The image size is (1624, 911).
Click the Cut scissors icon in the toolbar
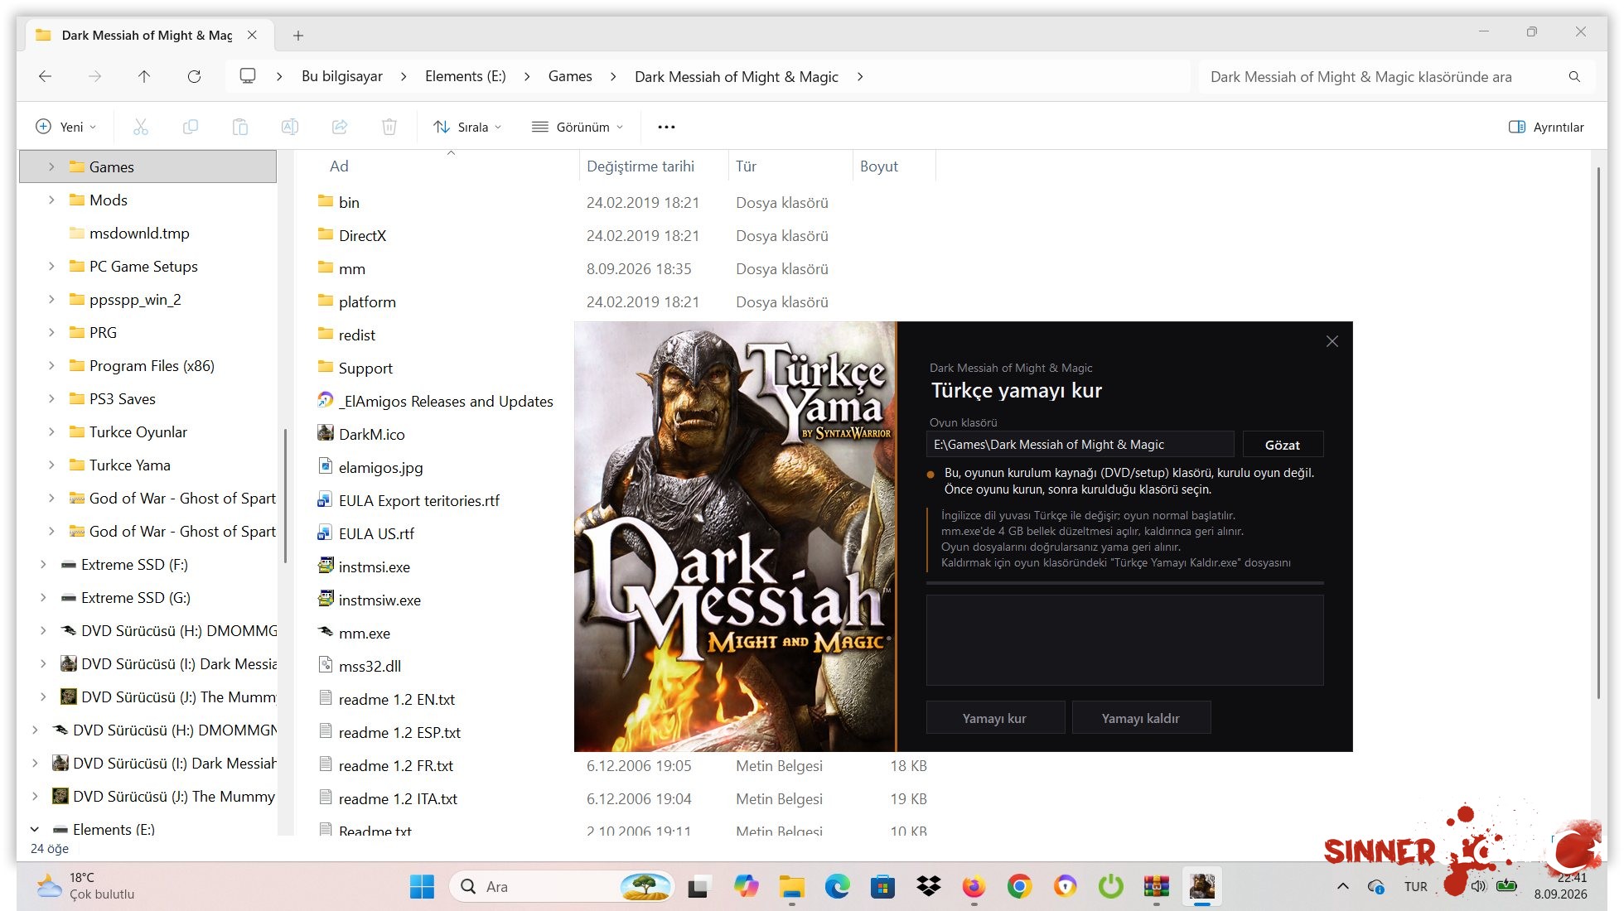pyautogui.click(x=141, y=127)
